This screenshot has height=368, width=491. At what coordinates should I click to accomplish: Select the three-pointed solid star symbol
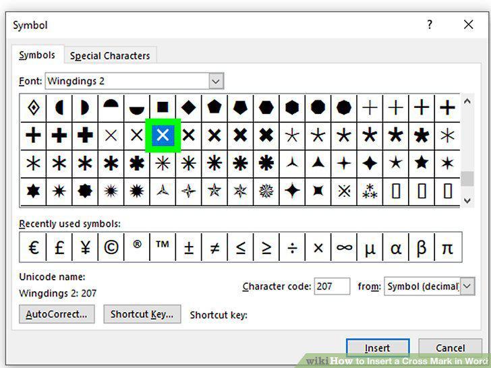(318, 162)
